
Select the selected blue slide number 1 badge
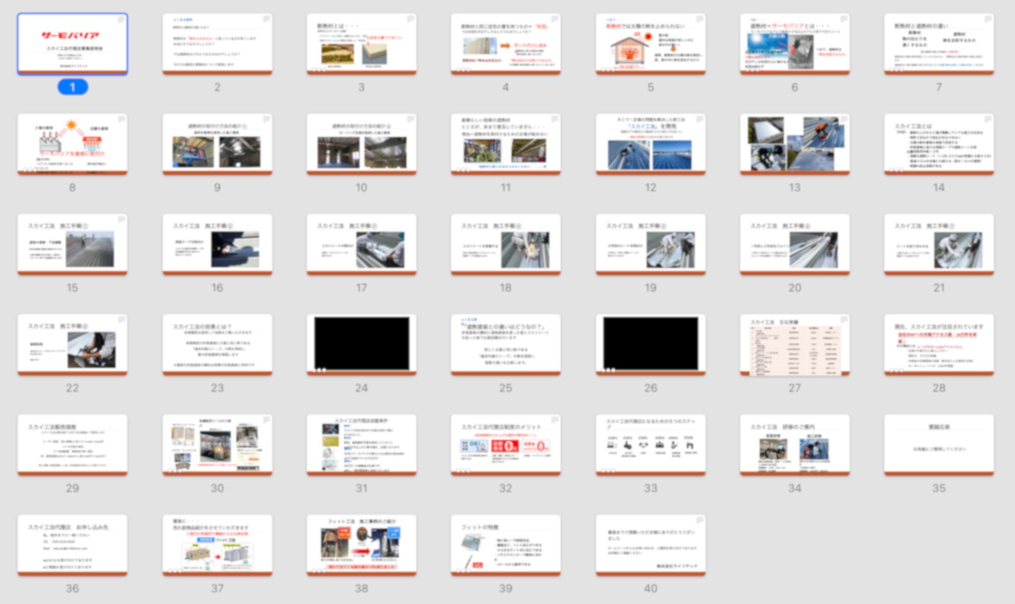pyautogui.click(x=72, y=87)
